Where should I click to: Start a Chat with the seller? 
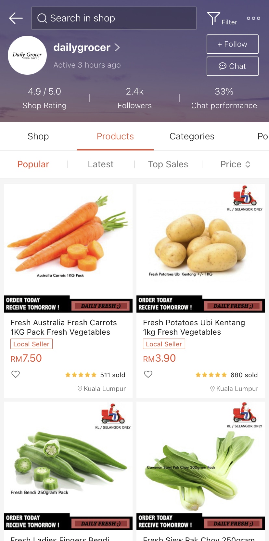tap(232, 66)
